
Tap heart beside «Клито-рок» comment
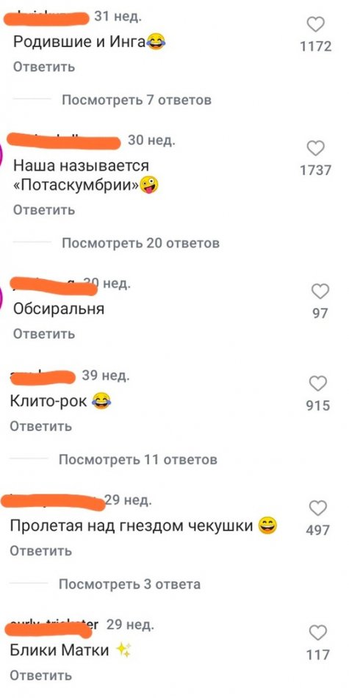(318, 384)
